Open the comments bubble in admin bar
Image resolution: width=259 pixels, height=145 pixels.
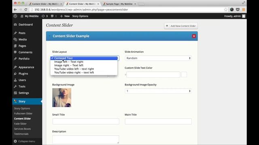point(54,16)
